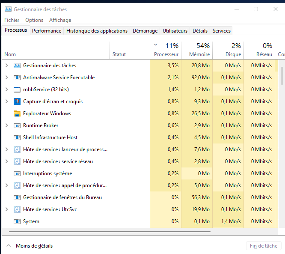Viewport: 285px width, 254px height.
Task: Click the sort arrow above Processeur percentage
Action: click(x=156, y=45)
